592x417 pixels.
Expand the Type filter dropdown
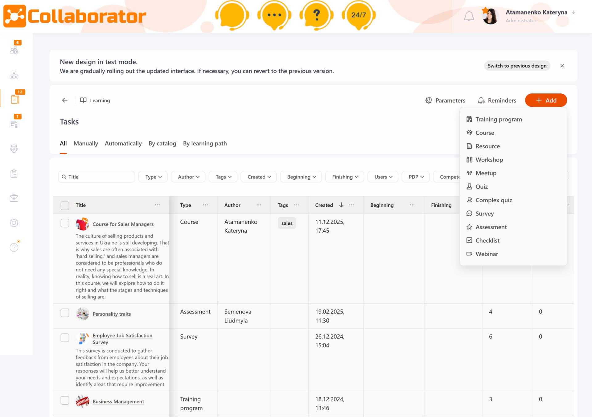point(153,177)
